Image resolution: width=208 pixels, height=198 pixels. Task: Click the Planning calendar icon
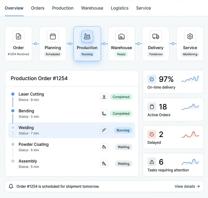(53, 36)
